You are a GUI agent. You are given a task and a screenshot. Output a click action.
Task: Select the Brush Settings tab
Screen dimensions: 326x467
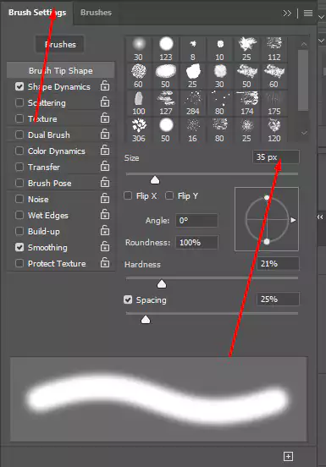[37, 13]
